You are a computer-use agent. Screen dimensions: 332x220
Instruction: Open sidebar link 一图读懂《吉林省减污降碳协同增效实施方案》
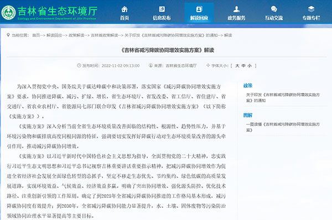283,127
